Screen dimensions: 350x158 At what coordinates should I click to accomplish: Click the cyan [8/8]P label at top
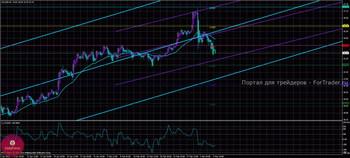click(x=212, y=8)
